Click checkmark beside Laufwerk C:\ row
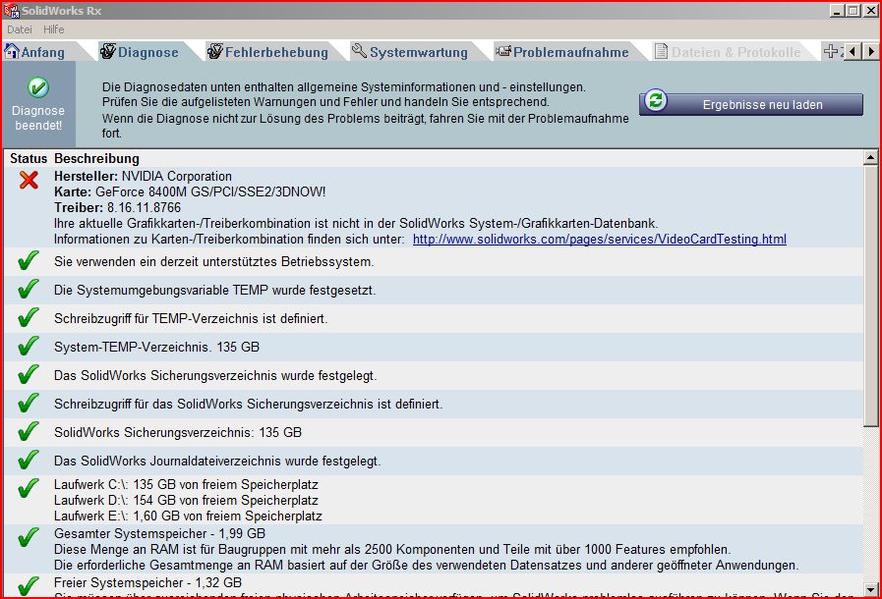Screen dimensions: 882x599 (29, 488)
